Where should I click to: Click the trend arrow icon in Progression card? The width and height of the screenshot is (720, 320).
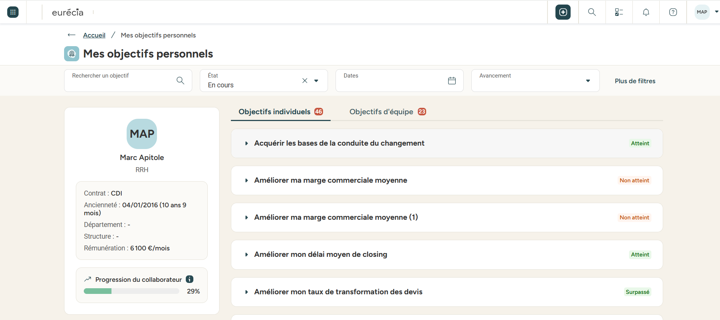[88, 279]
